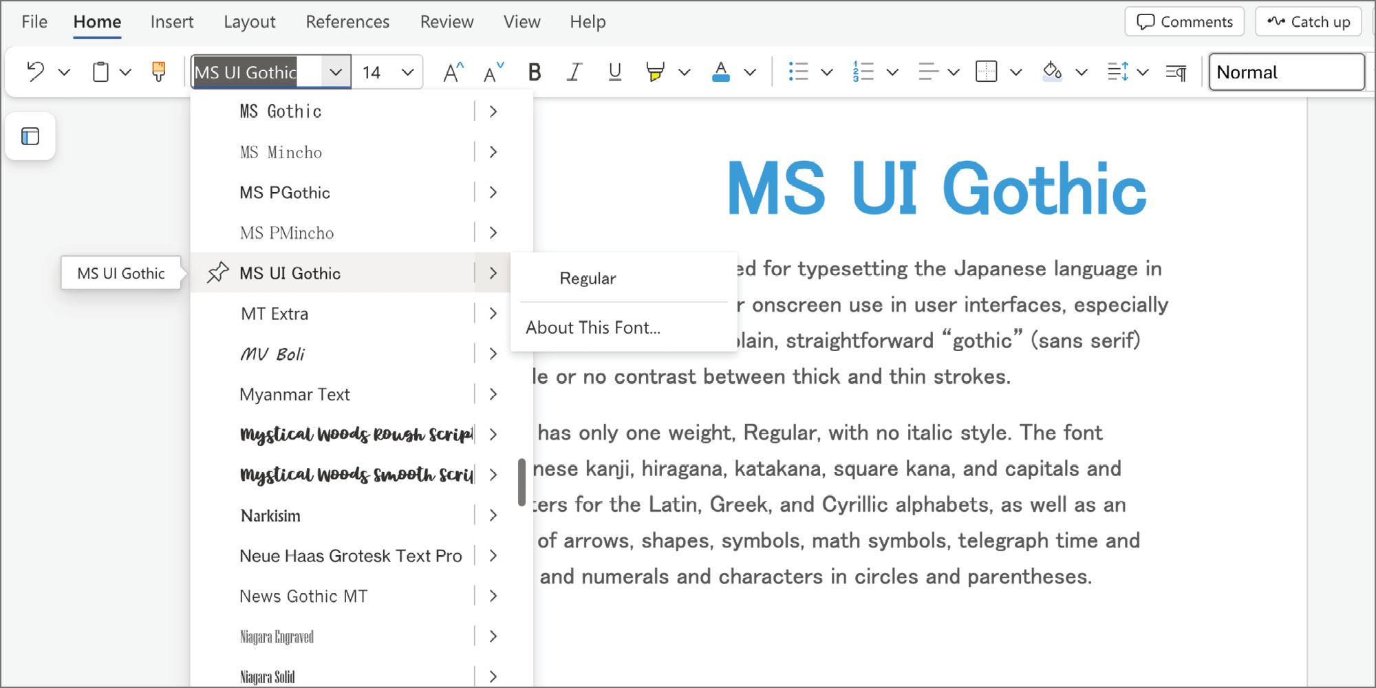This screenshot has width=1376, height=688.
Task: Insert a numbered list
Action: (x=863, y=72)
